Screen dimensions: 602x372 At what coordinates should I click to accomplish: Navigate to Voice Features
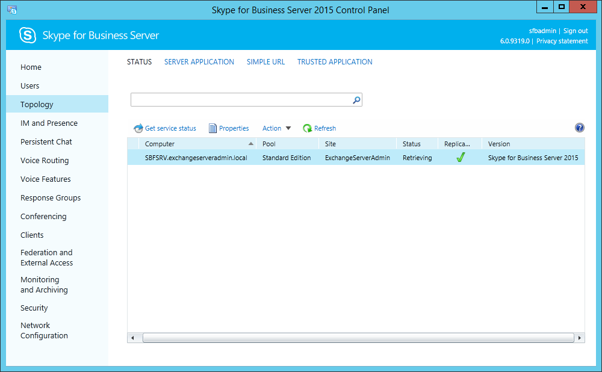click(46, 179)
